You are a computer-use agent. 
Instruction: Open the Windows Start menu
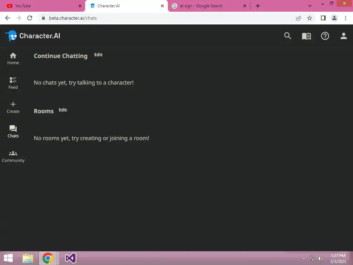coord(8,258)
